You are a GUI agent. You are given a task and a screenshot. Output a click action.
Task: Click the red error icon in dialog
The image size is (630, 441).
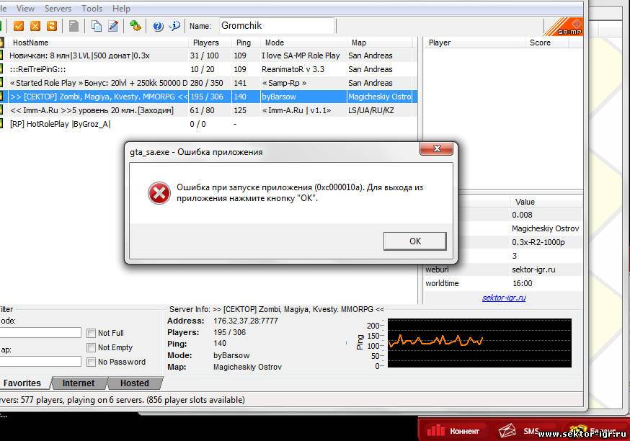[x=159, y=193]
